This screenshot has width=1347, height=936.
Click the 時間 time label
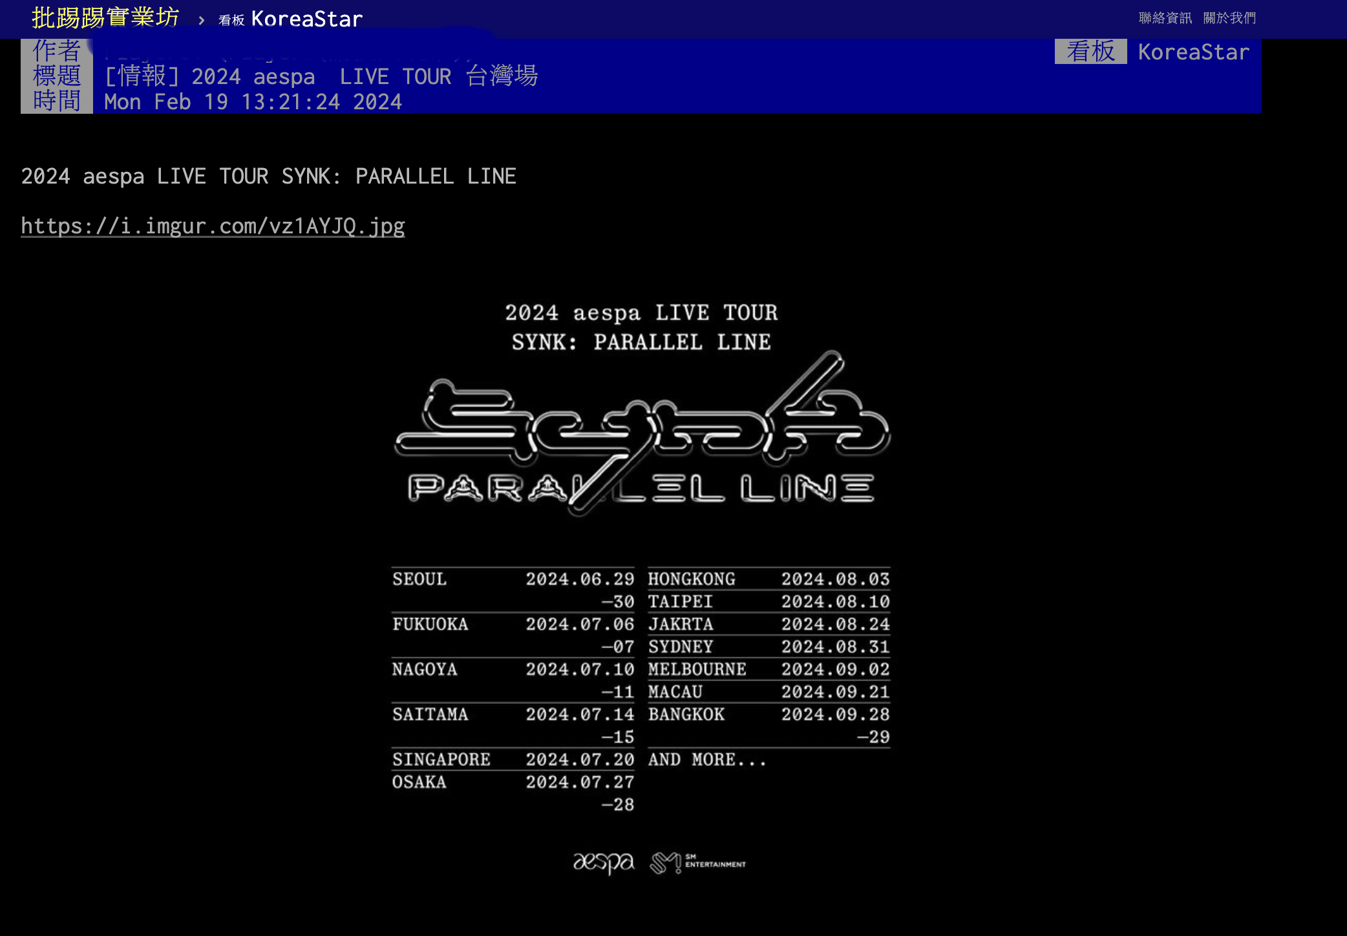point(57,101)
